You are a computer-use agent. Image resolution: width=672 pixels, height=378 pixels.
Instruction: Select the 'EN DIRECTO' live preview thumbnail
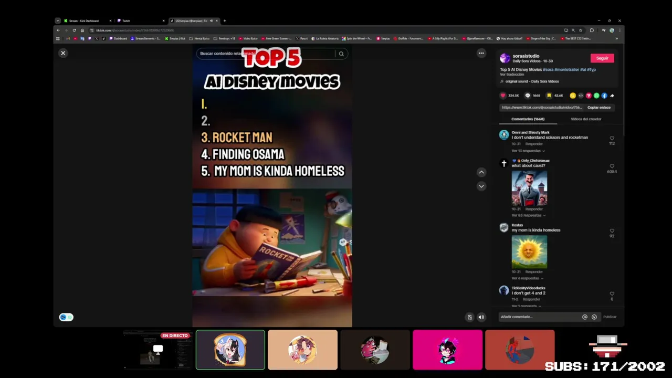[157, 350]
